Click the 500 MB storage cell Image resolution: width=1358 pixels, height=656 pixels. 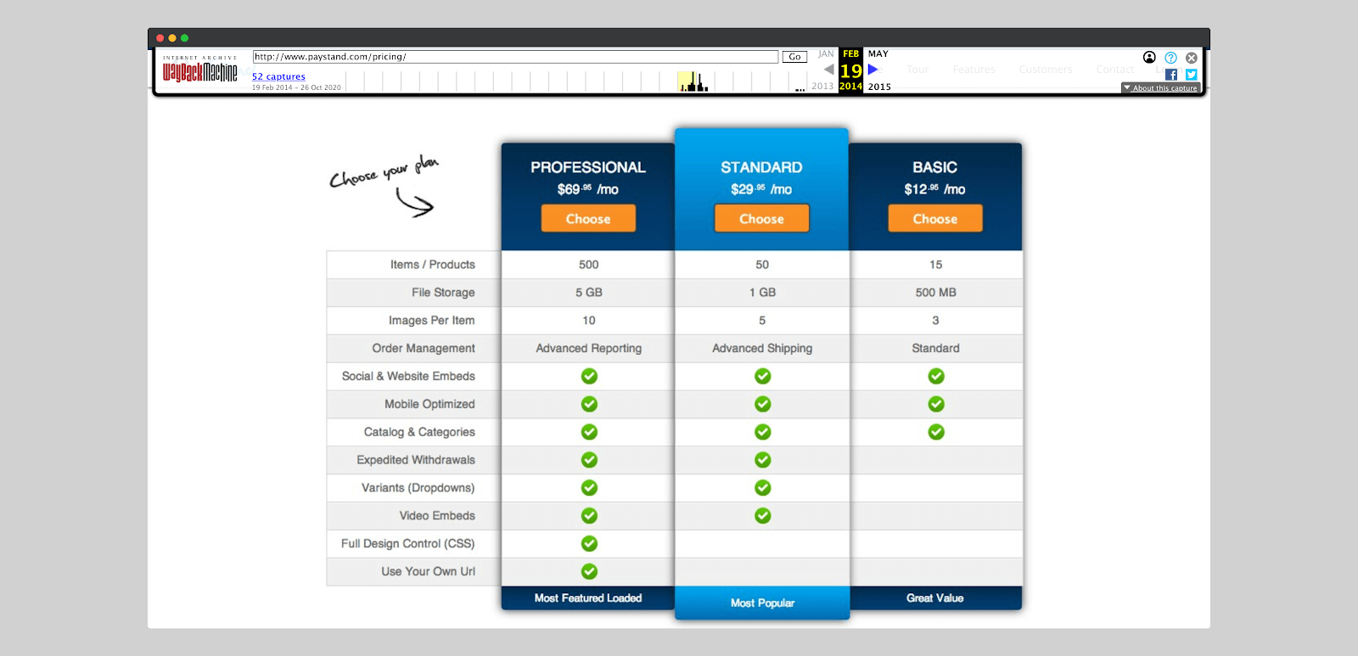coord(936,293)
